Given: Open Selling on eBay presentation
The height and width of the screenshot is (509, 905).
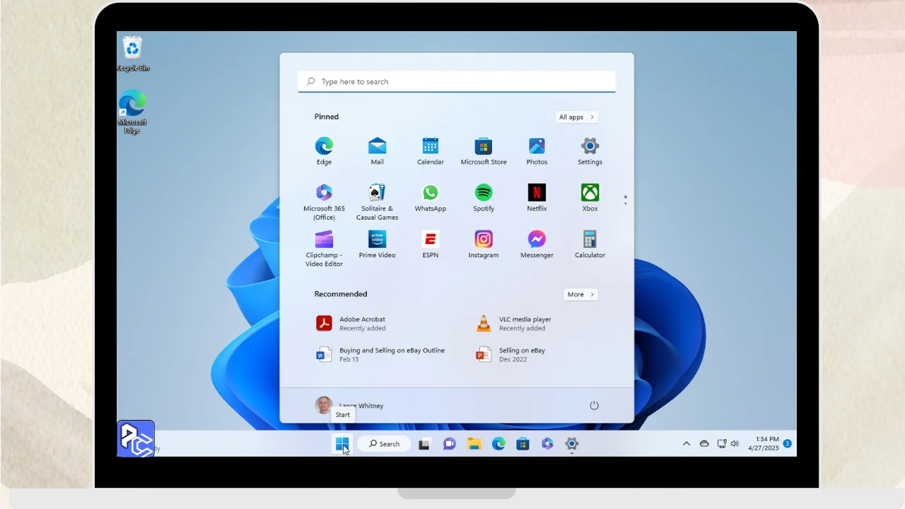Looking at the screenshot, I should click(x=522, y=355).
